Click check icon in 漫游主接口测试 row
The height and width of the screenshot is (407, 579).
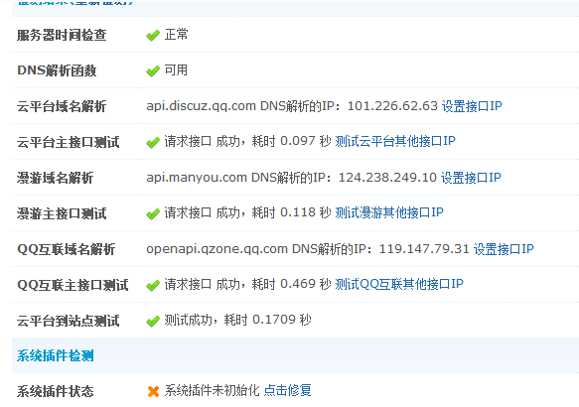[153, 213]
